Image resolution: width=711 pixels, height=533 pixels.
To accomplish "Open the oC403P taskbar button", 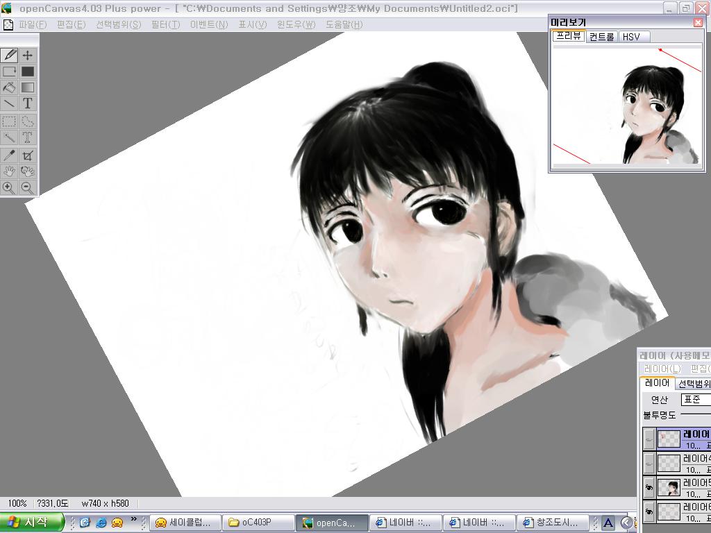I will tap(258, 523).
